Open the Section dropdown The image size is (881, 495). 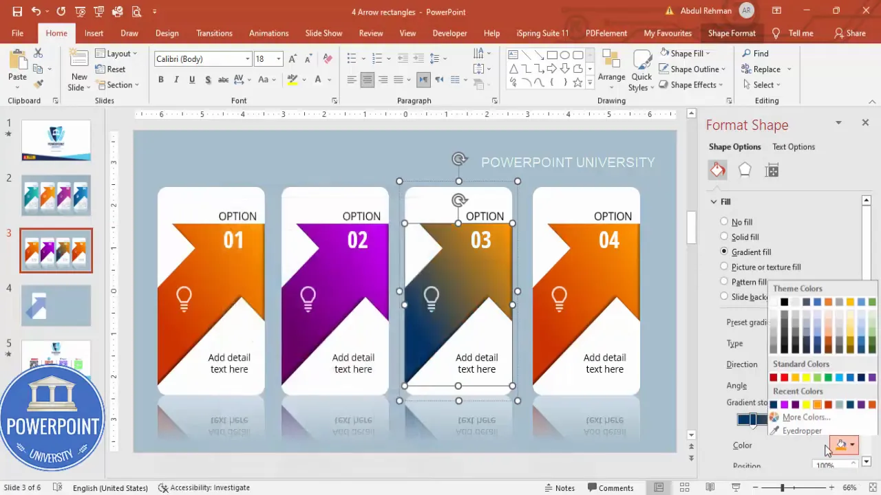(x=118, y=85)
